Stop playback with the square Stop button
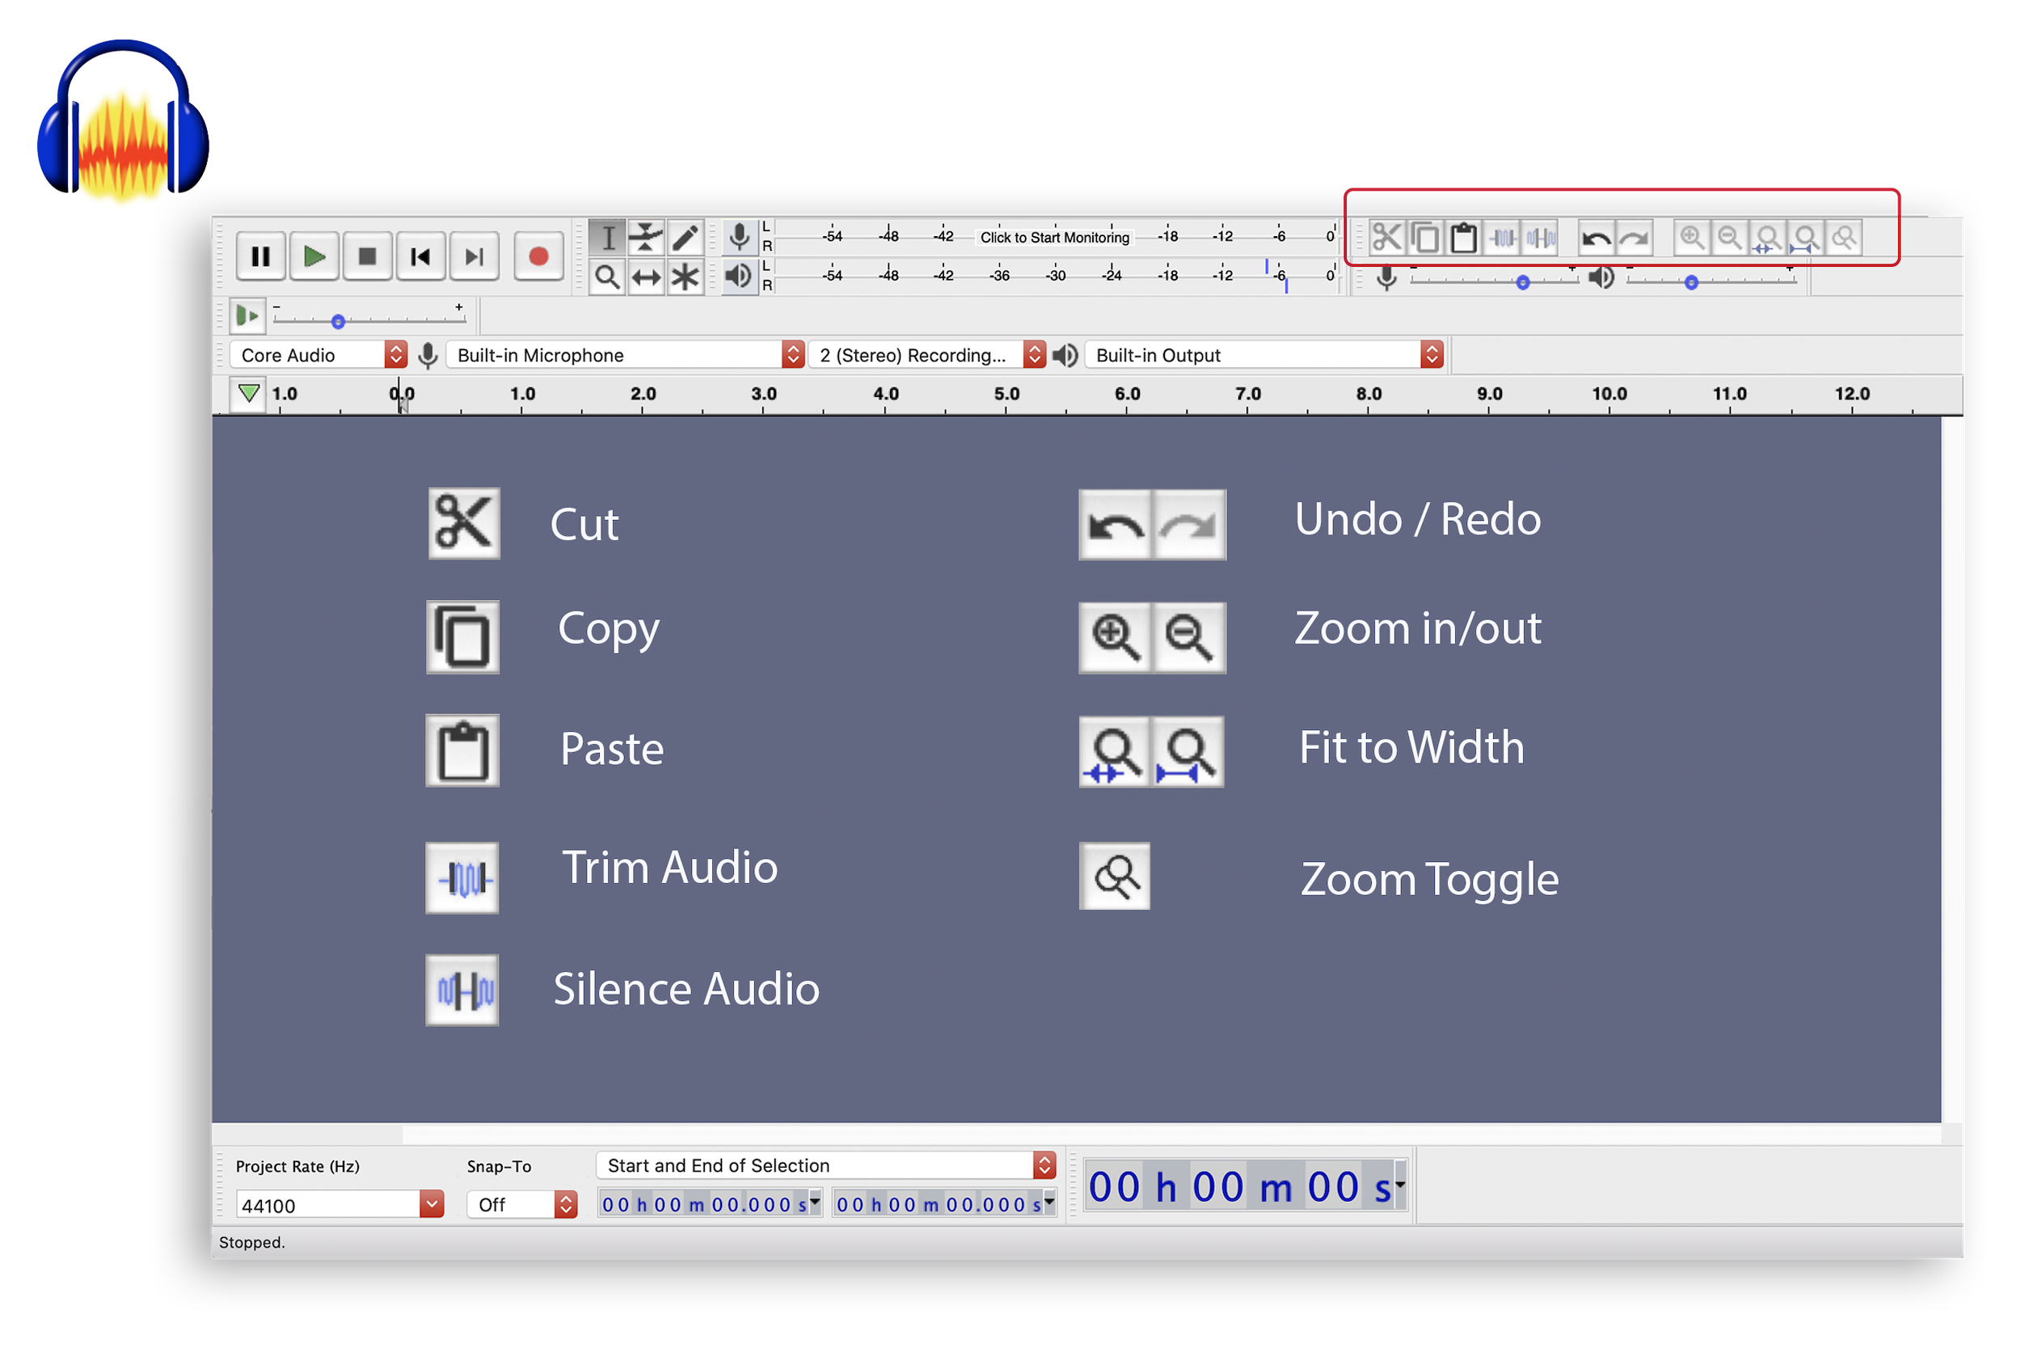The image size is (2021, 1348). 368,256
